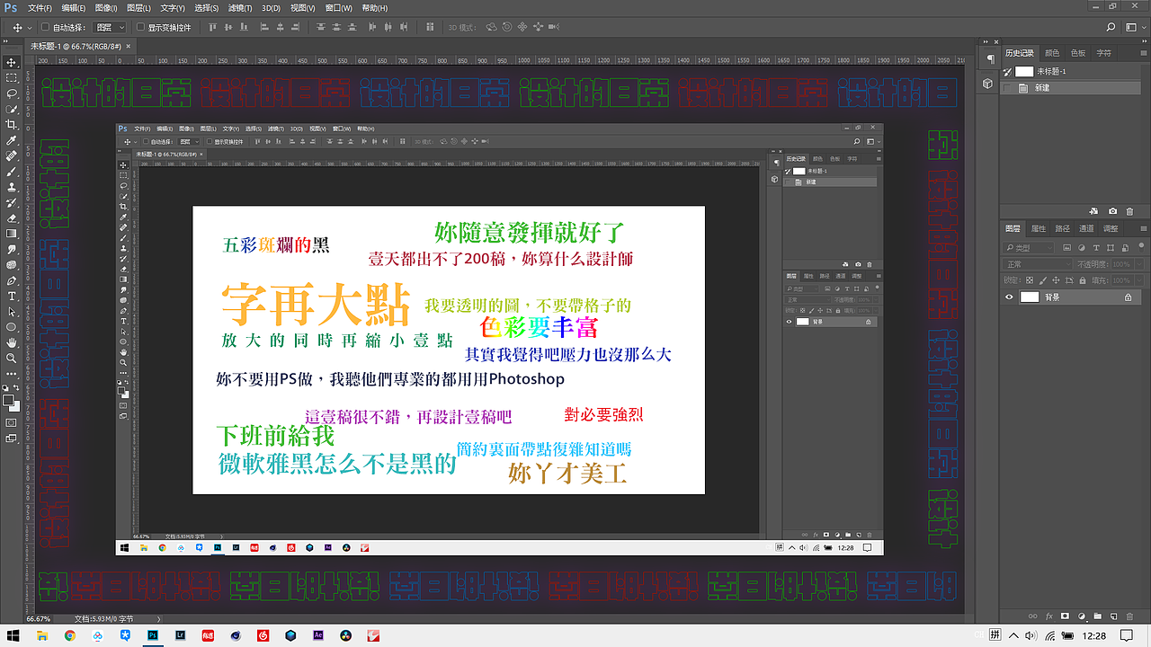Click the trash button in the History panel
Image resolution: width=1151 pixels, height=647 pixels.
[1129, 210]
